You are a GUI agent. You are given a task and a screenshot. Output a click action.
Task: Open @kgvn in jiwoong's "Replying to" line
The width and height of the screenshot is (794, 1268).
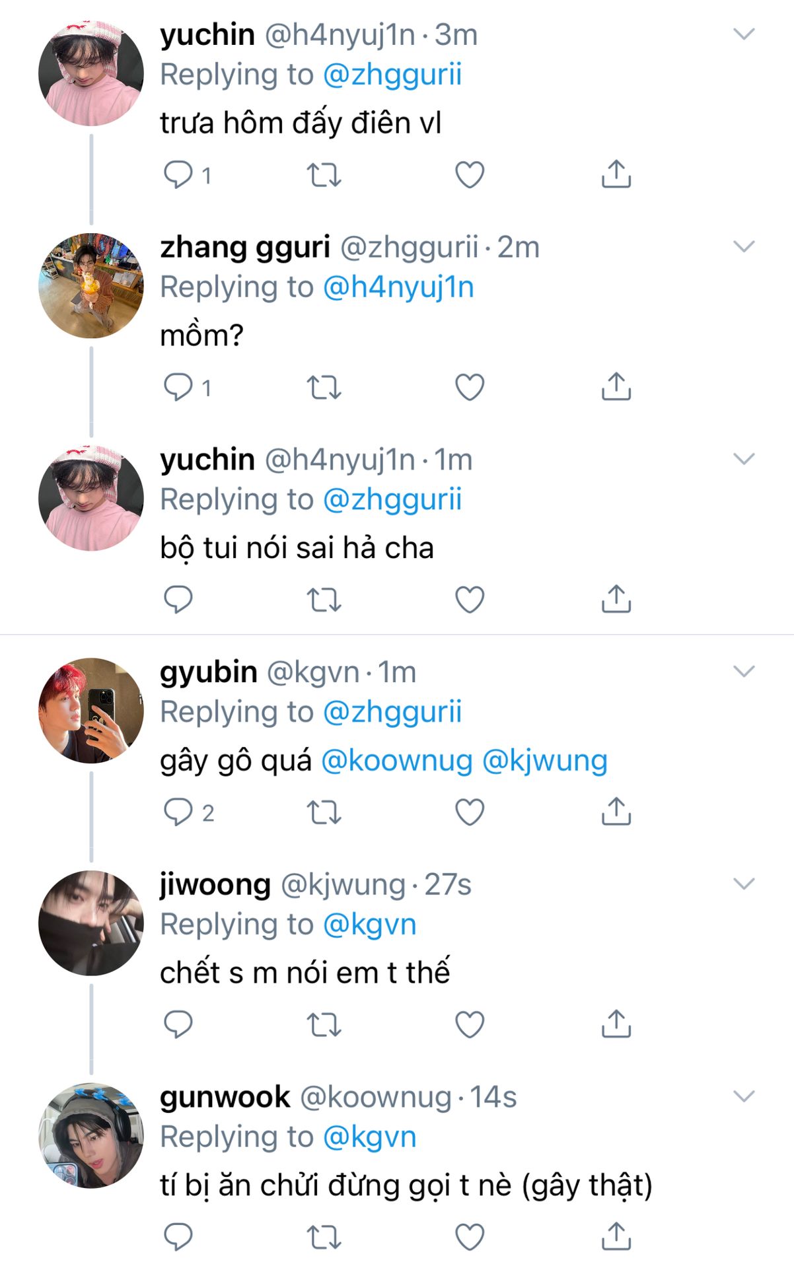click(369, 925)
